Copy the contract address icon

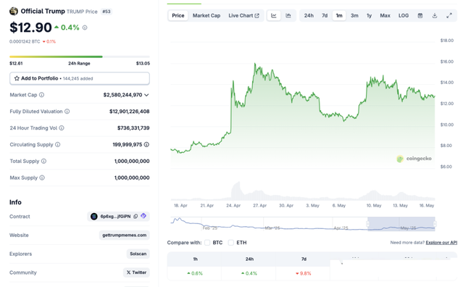136,217
